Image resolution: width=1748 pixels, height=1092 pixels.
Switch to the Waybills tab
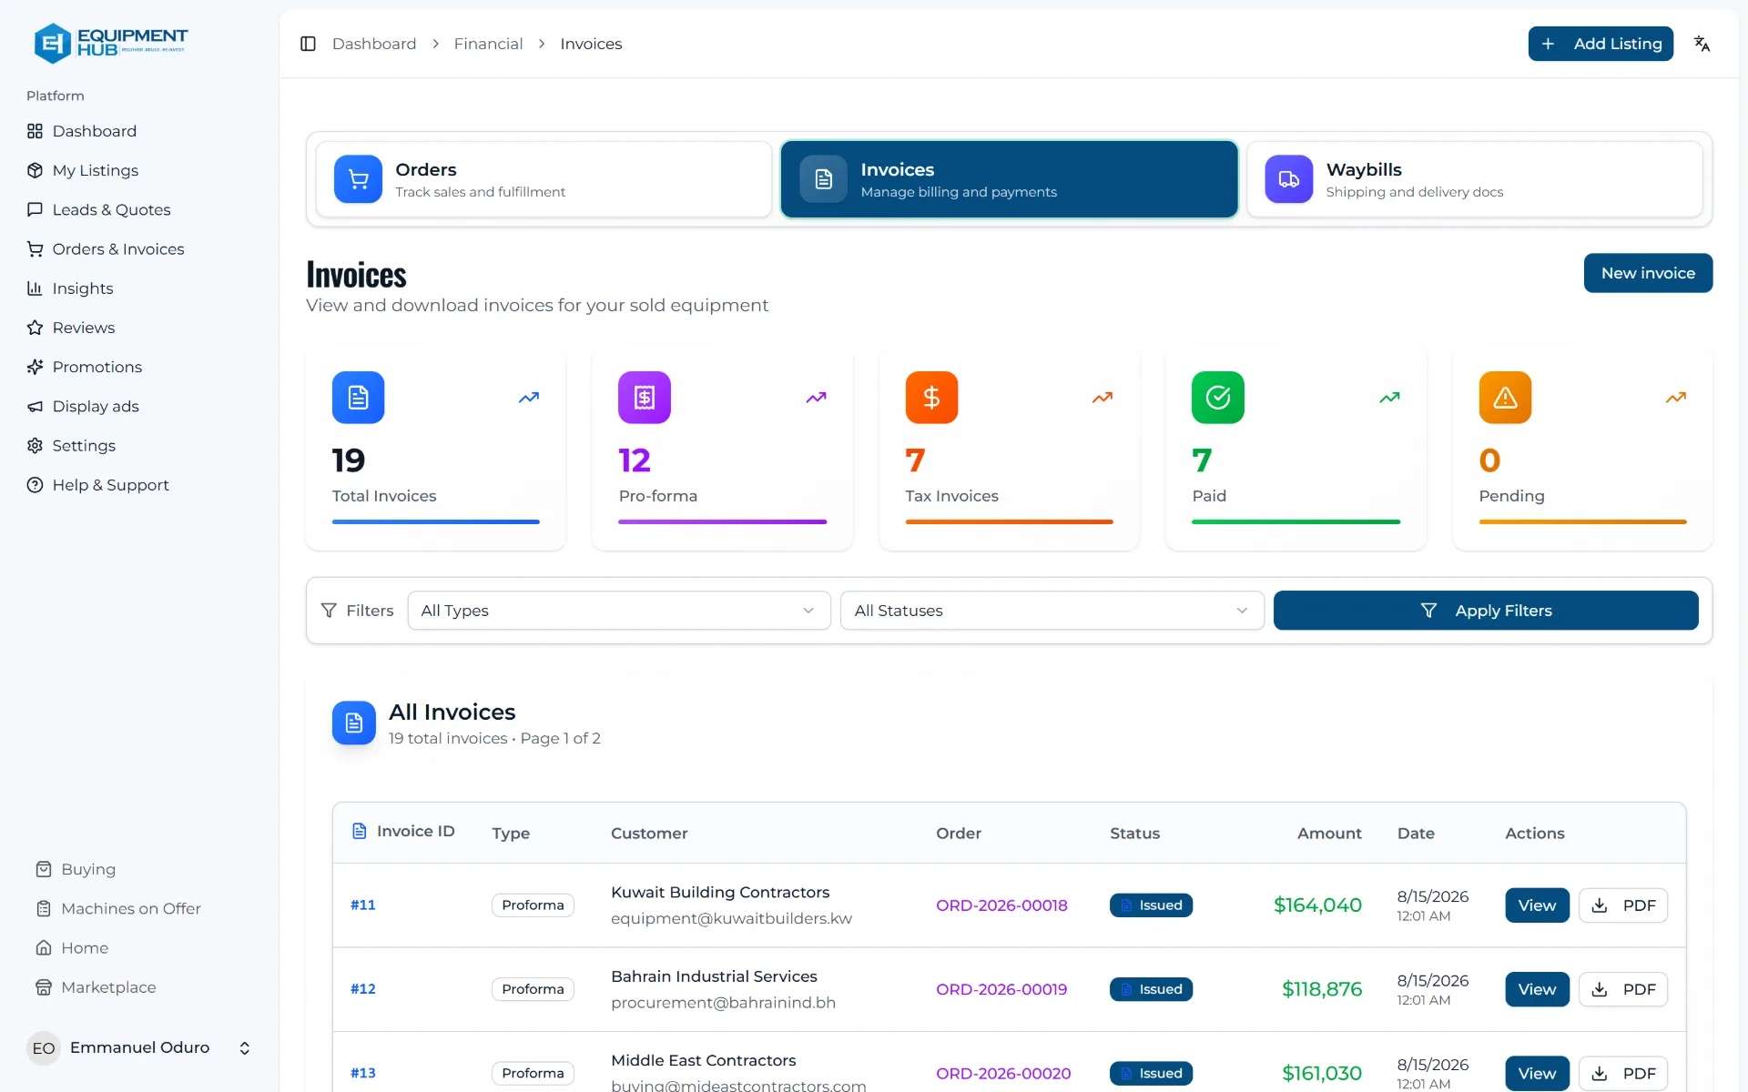tap(1475, 179)
